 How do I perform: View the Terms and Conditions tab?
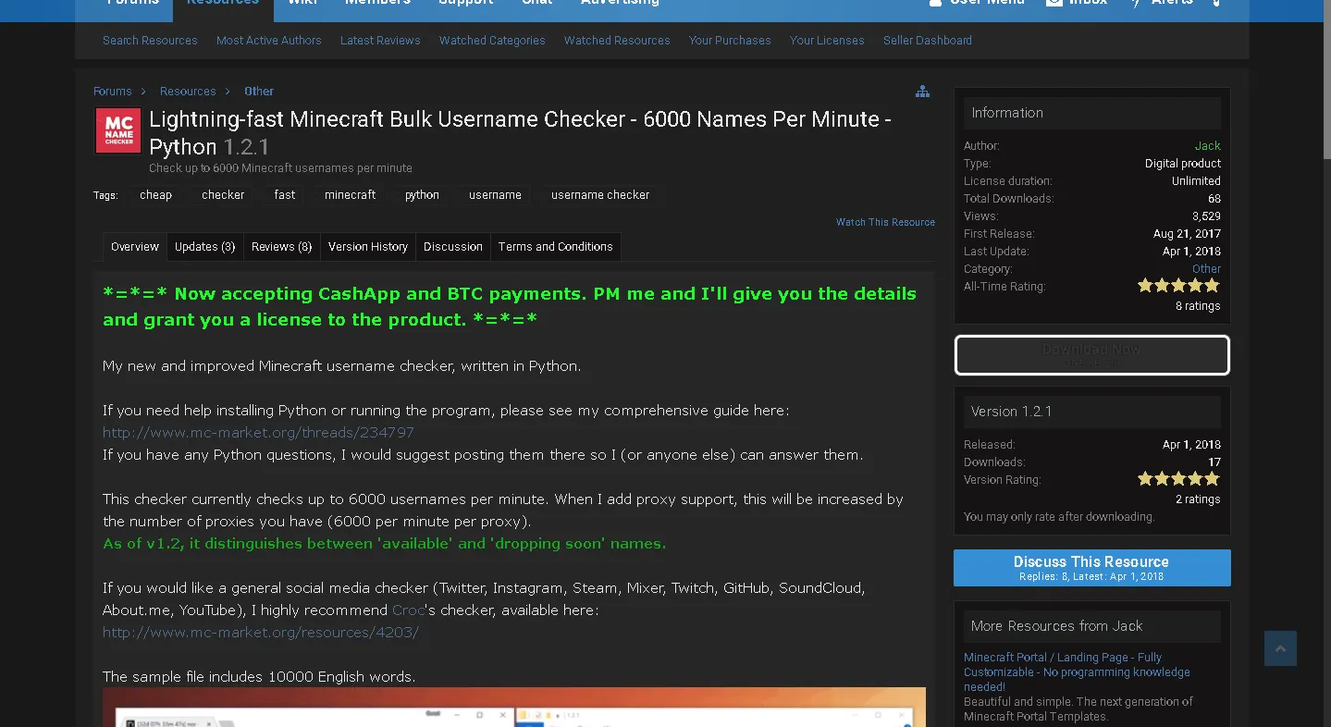click(555, 247)
